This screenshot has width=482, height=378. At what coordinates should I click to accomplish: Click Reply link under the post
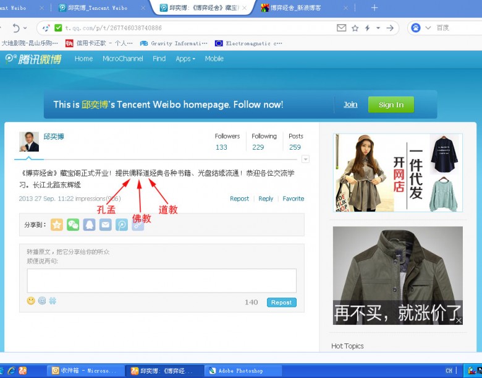coord(266,199)
